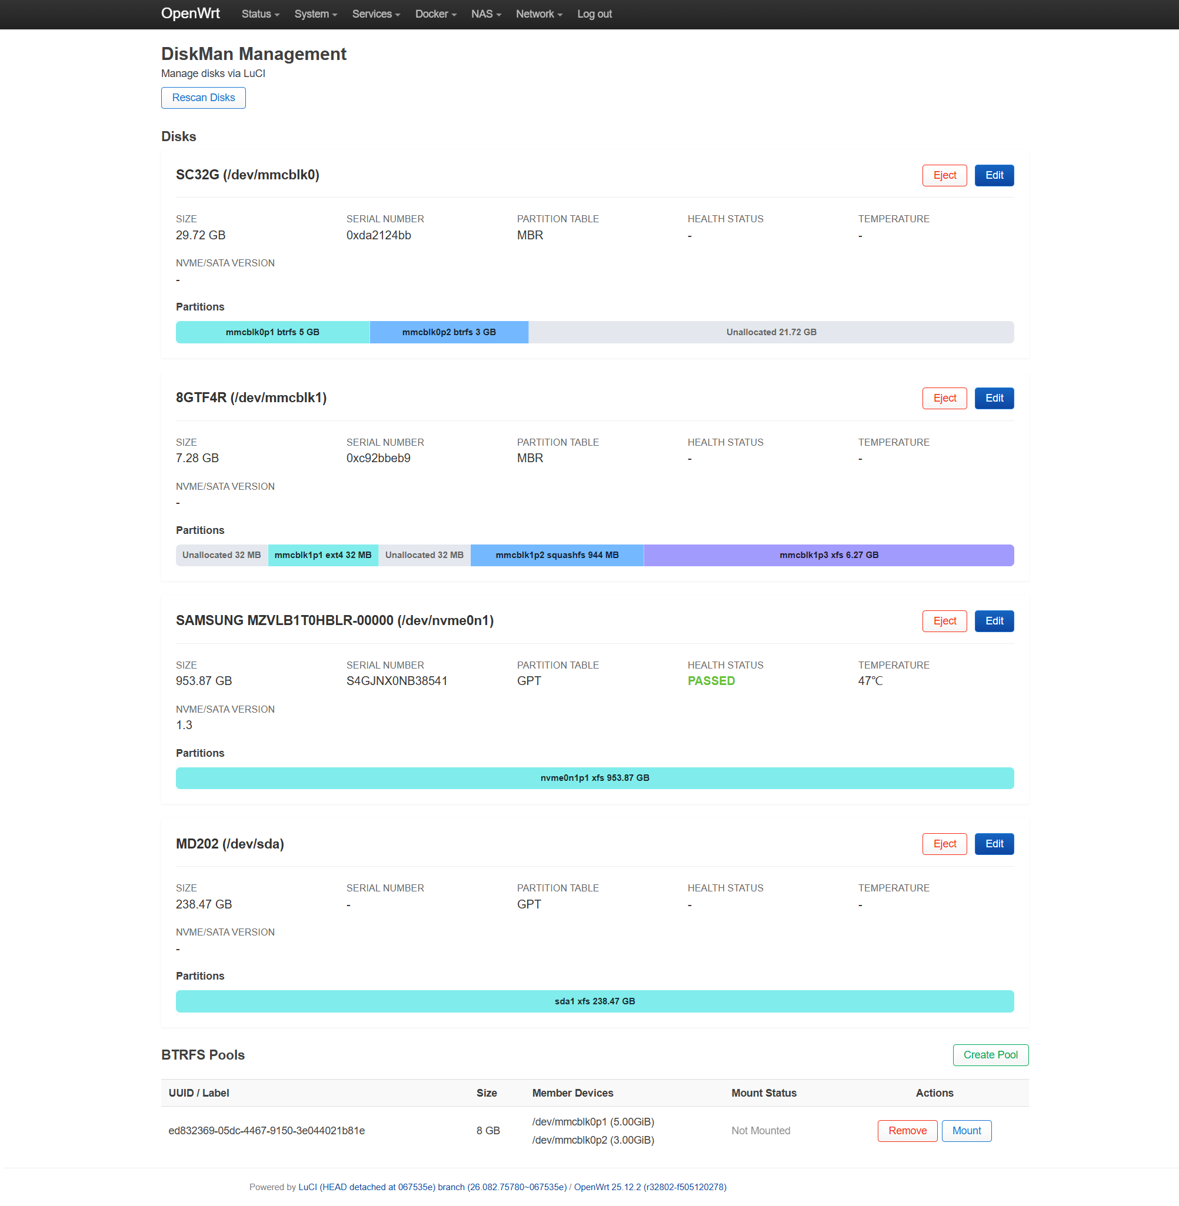Click the Unallocated 32 MB segment before mmcblk1p2
This screenshot has height=1206, width=1179.
[x=424, y=555]
